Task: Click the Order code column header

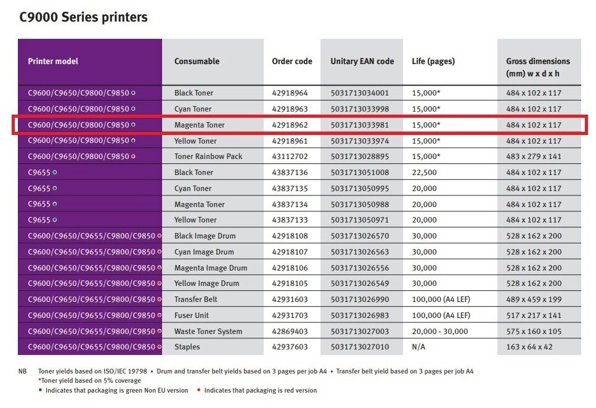Action: (x=292, y=62)
